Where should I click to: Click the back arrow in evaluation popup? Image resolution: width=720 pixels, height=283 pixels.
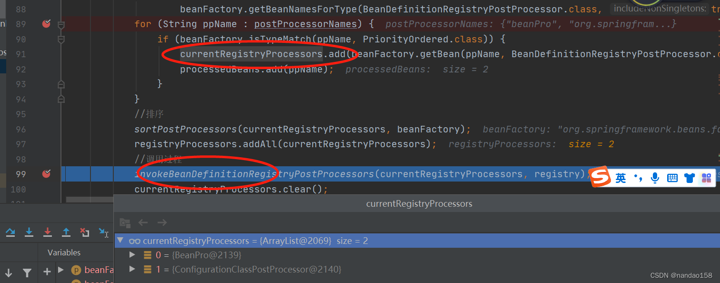[x=143, y=222]
